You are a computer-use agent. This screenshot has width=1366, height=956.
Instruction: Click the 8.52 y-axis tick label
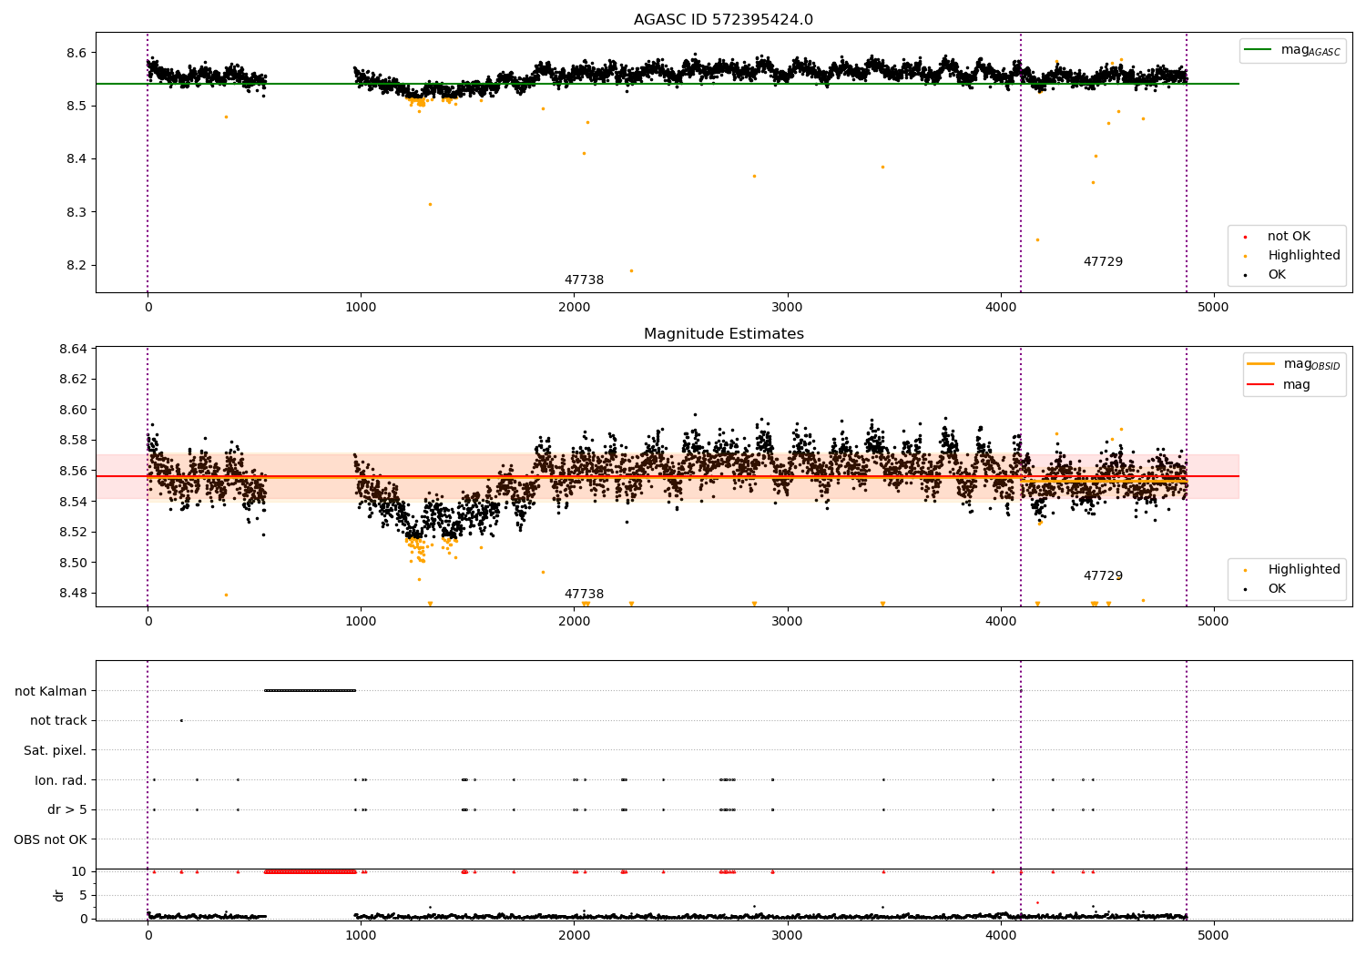73,532
